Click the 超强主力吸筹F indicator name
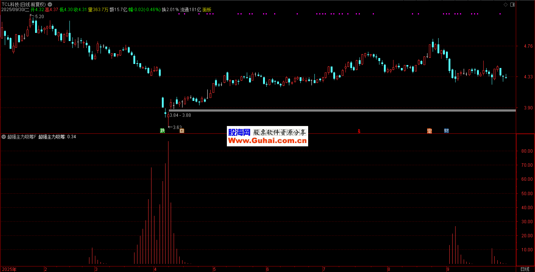This screenshot has width=535, height=272. point(21,137)
